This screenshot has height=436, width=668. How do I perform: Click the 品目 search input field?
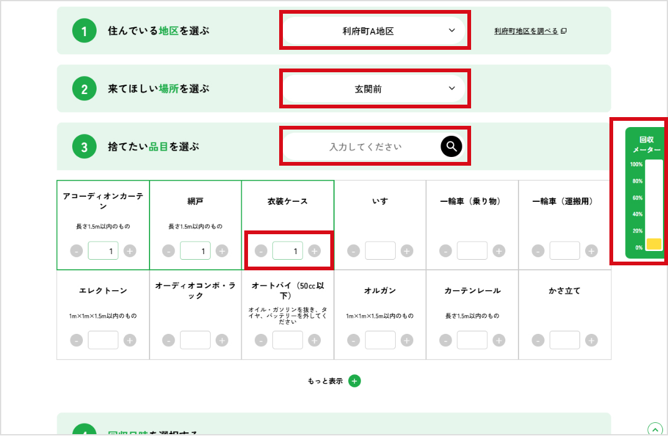[x=365, y=147]
